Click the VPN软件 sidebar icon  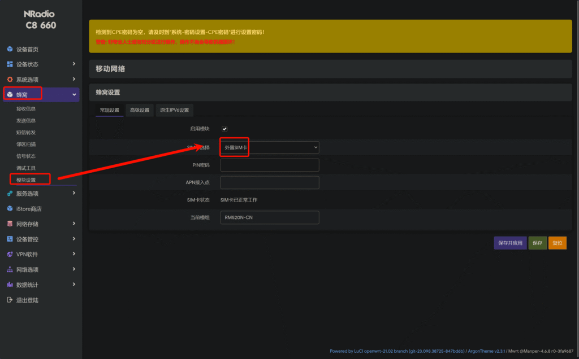[10, 255]
